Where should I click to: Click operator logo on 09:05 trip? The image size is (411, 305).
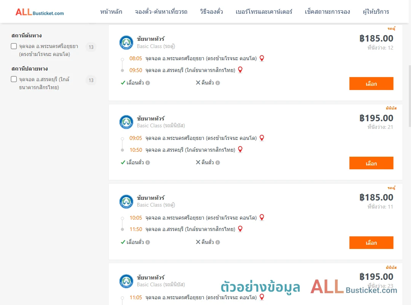(x=126, y=122)
